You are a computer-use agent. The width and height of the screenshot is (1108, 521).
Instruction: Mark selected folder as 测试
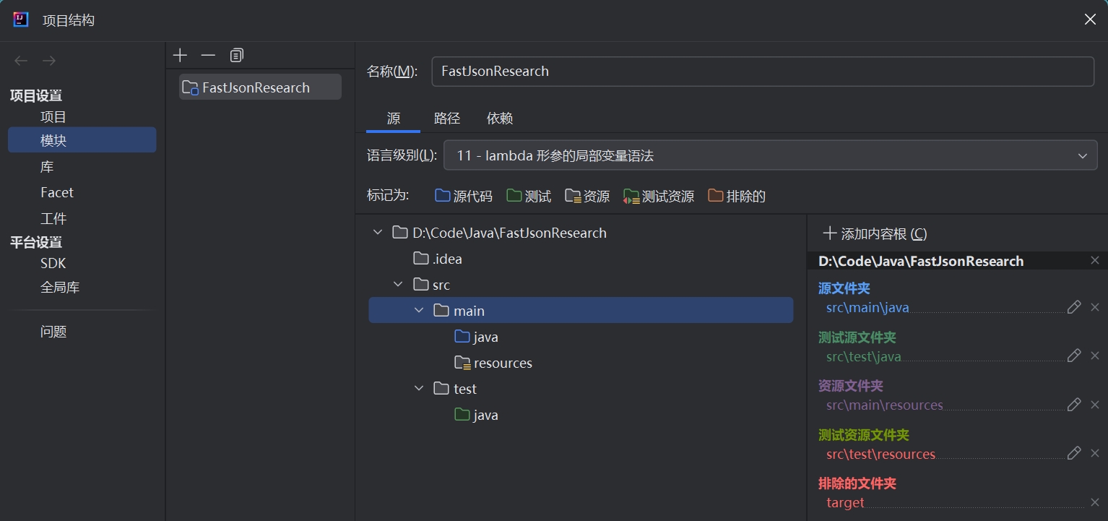coord(529,196)
